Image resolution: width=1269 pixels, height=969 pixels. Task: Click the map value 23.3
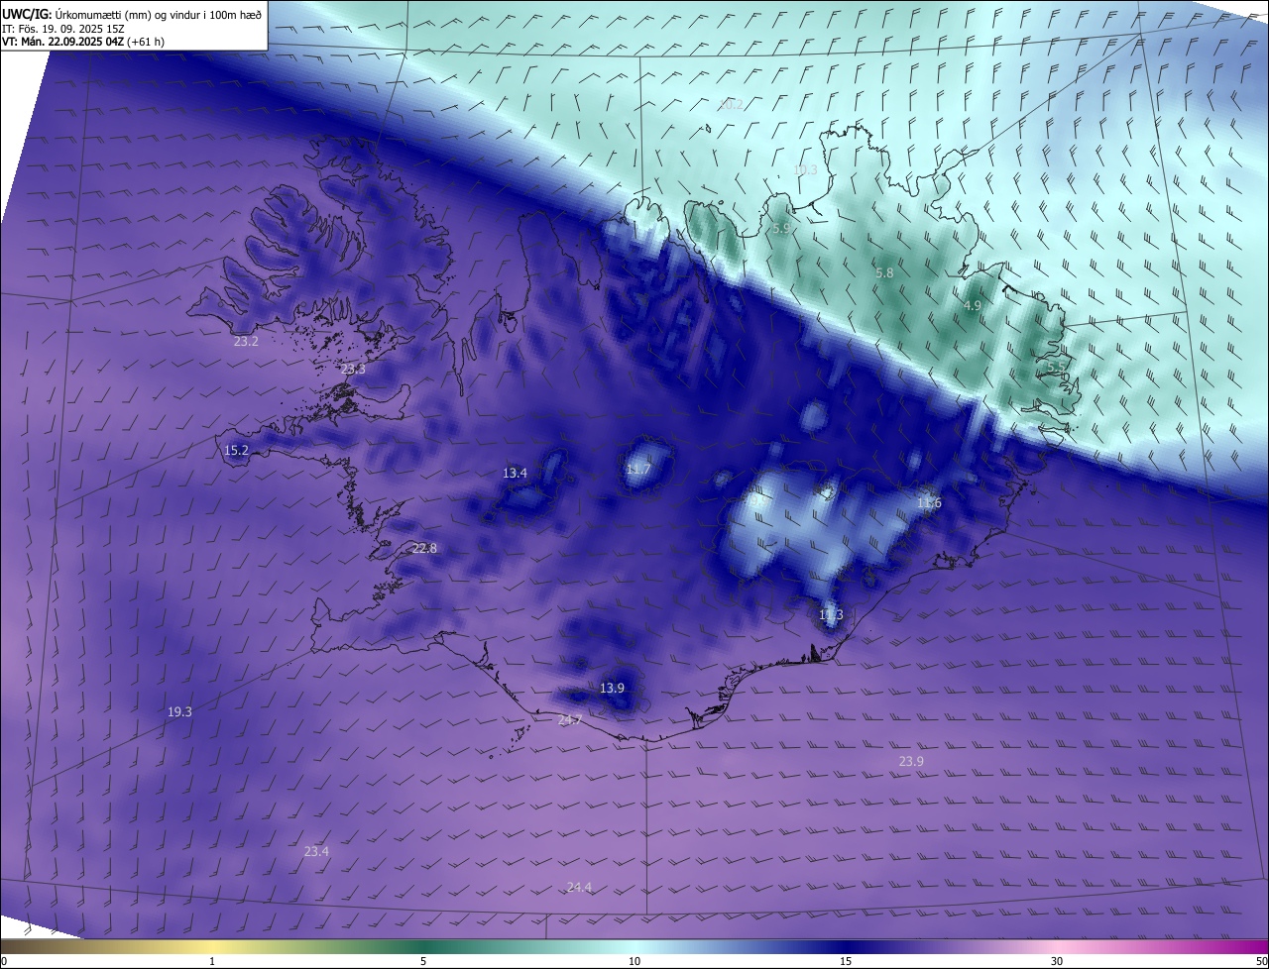(x=353, y=370)
